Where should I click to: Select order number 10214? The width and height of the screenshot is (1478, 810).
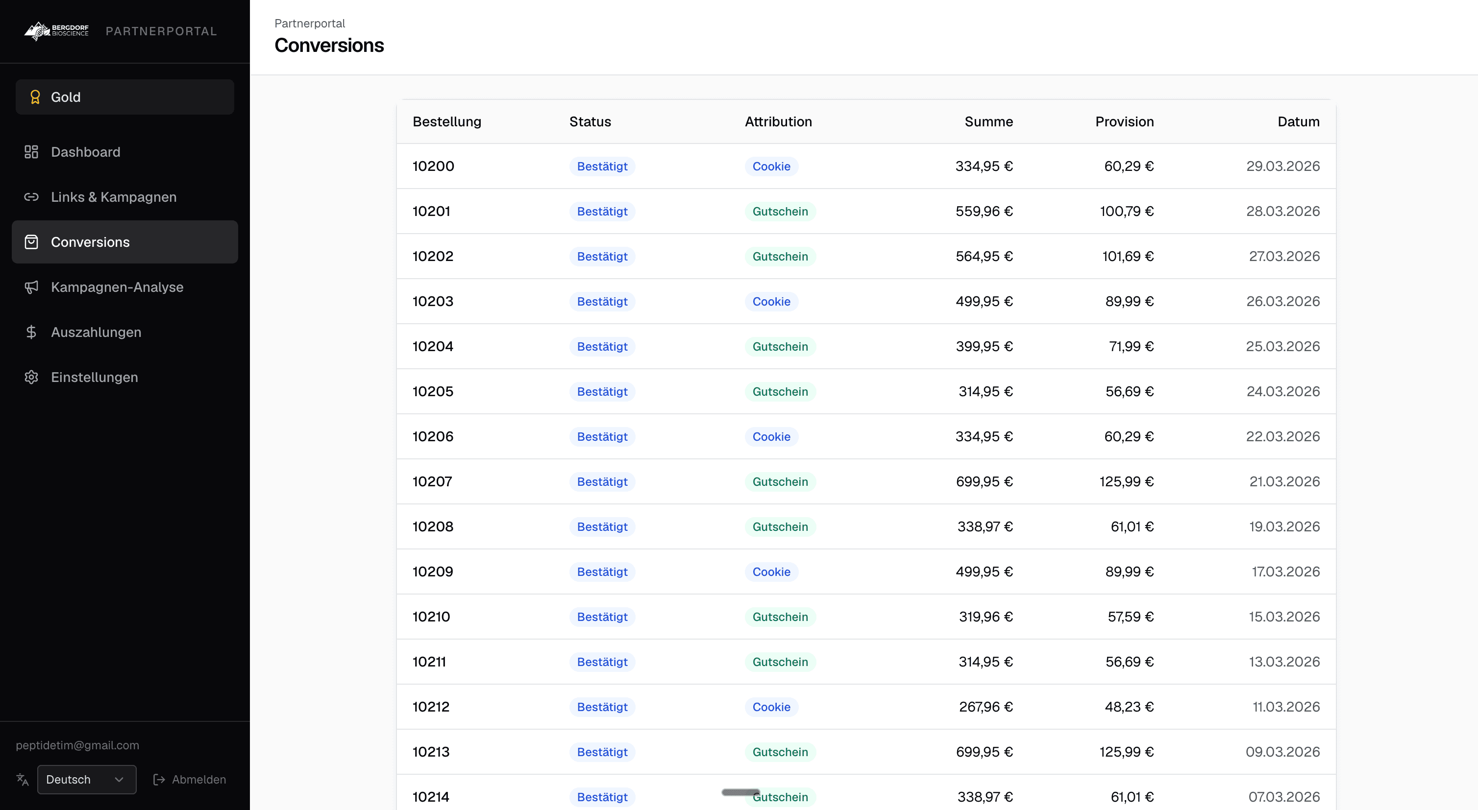click(431, 797)
